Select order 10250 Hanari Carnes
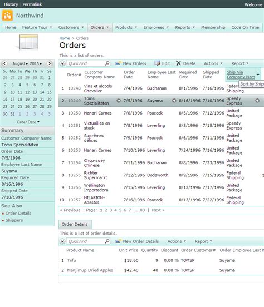Viewport: 264px width, 307px height. click(x=161, y=113)
